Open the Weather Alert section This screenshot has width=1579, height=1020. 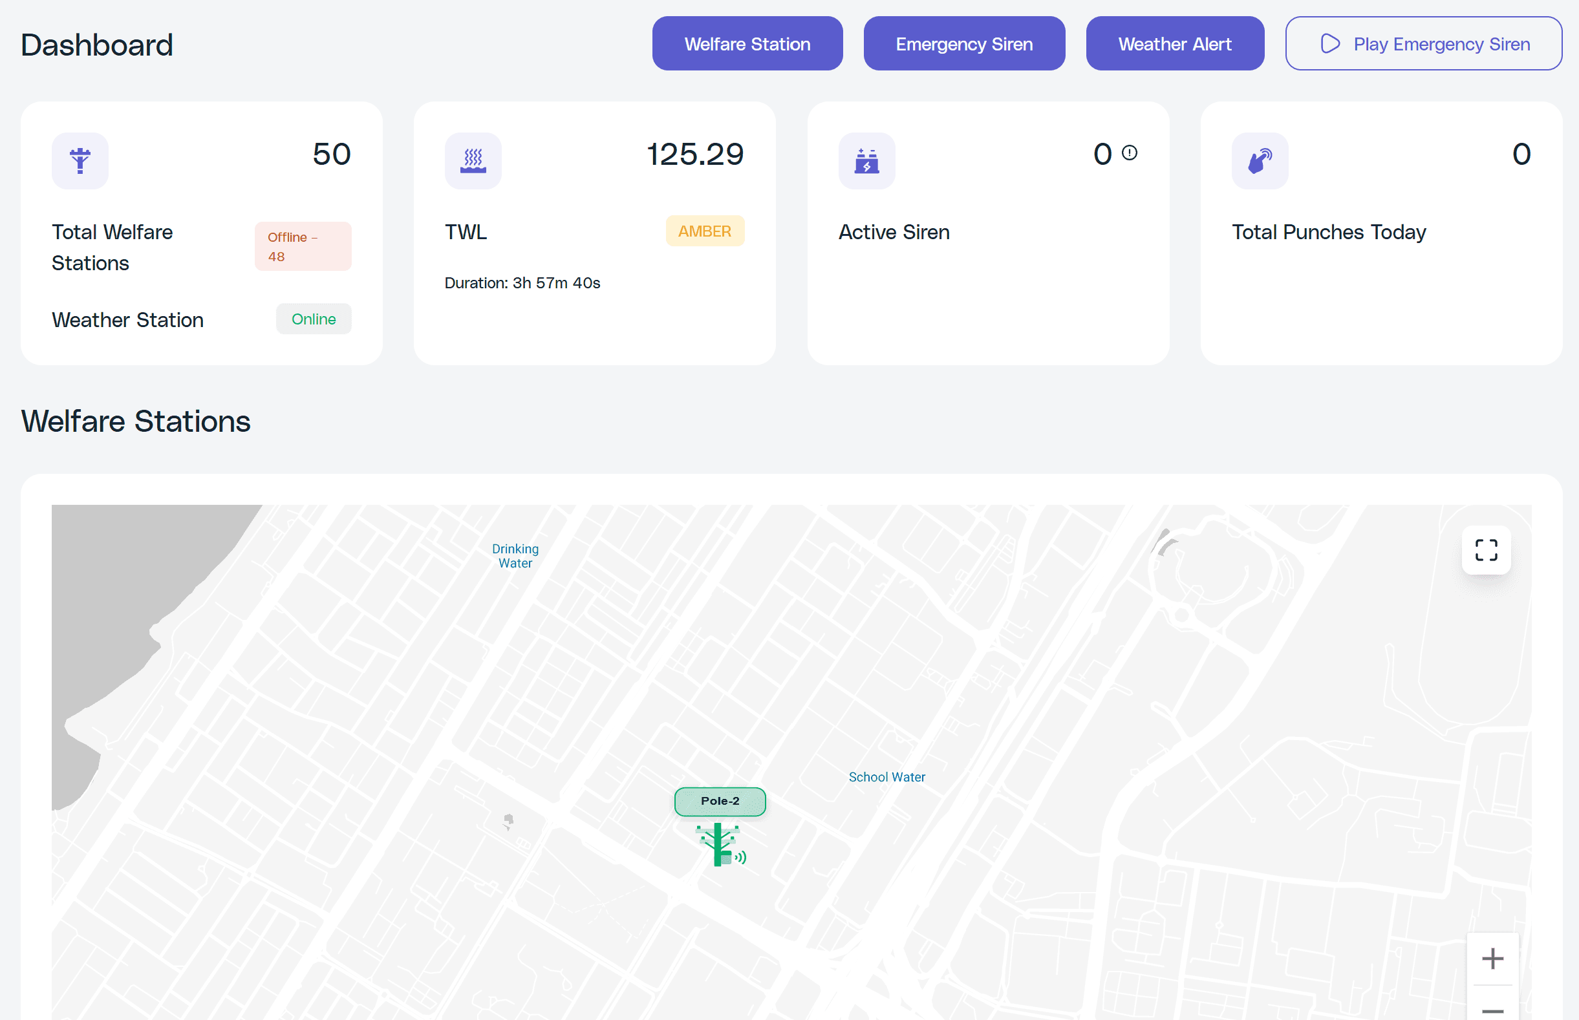click(x=1174, y=44)
